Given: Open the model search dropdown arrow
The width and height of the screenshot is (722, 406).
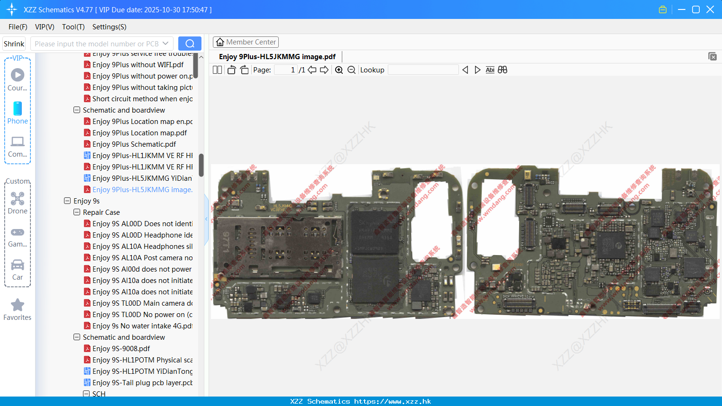Looking at the screenshot, I should coord(165,44).
